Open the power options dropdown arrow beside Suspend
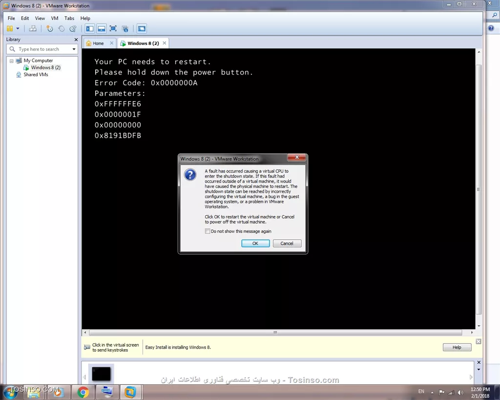 pyautogui.click(x=18, y=29)
